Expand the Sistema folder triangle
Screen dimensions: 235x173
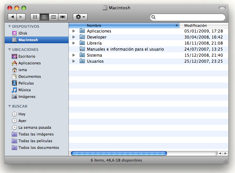74,55
